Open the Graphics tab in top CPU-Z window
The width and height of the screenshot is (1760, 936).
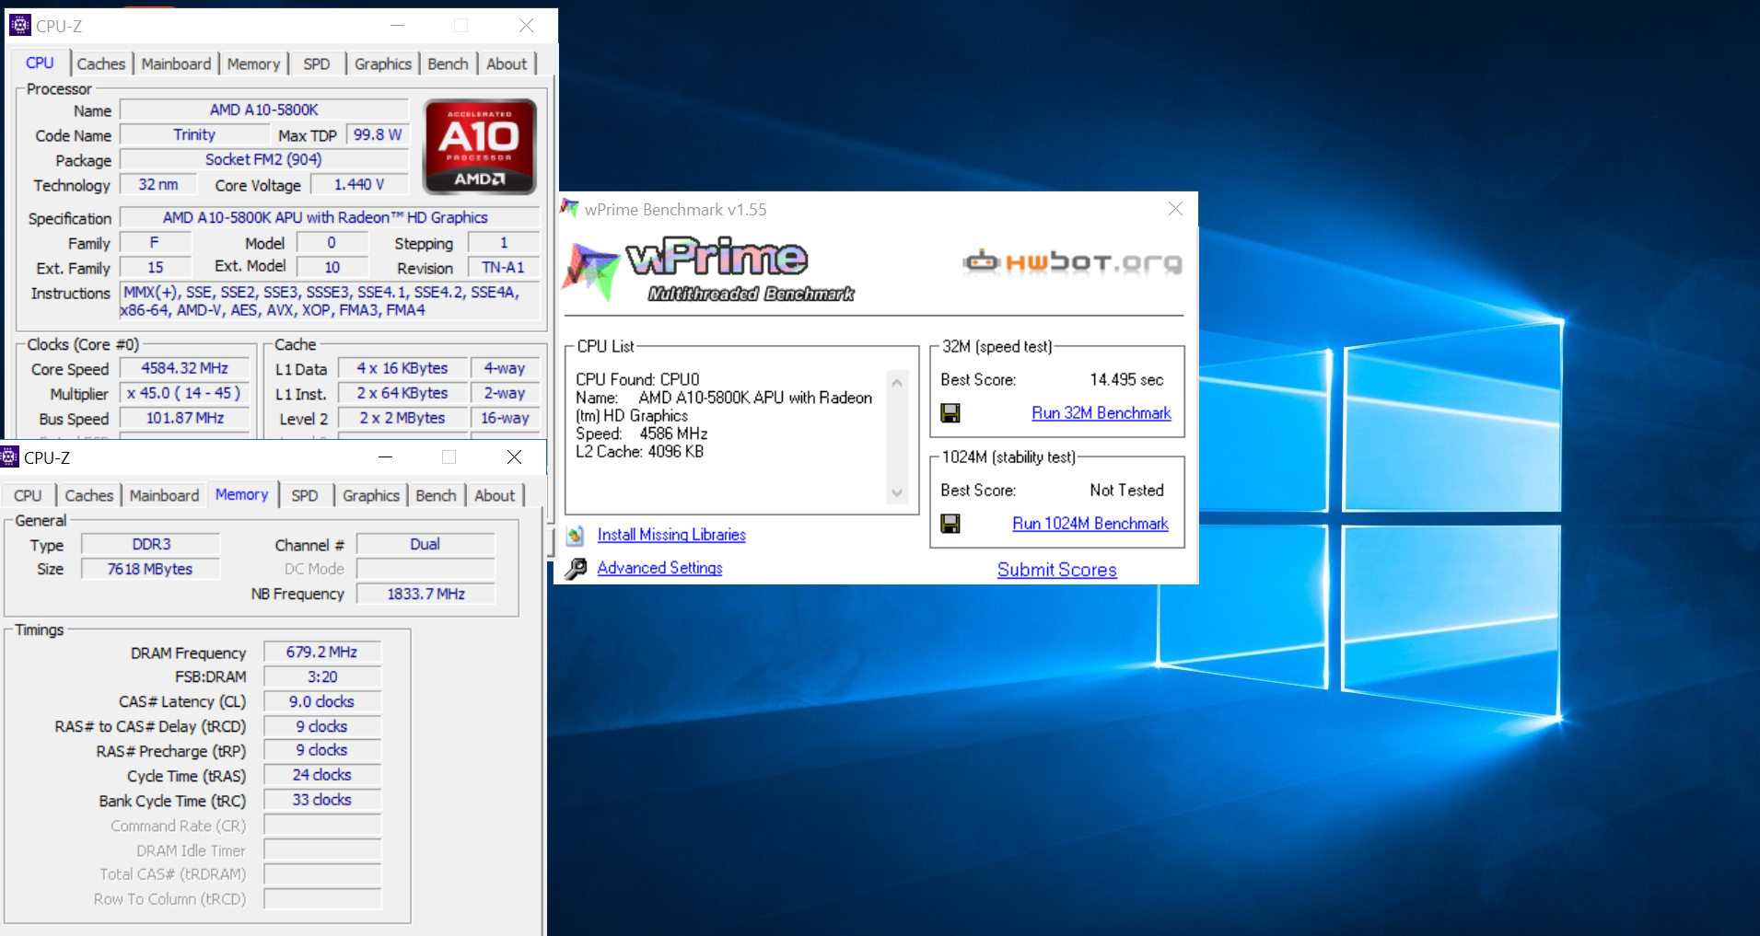tap(383, 64)
